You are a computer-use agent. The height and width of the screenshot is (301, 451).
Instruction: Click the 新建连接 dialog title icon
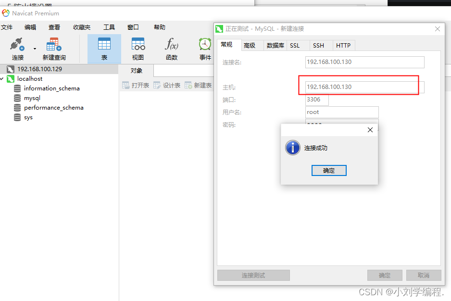(219, 29)
